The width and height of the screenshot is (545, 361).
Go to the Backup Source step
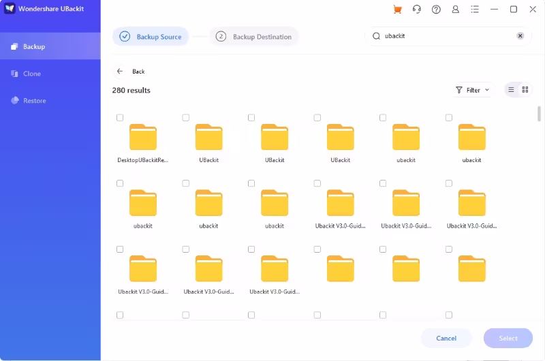pos(151,37)
